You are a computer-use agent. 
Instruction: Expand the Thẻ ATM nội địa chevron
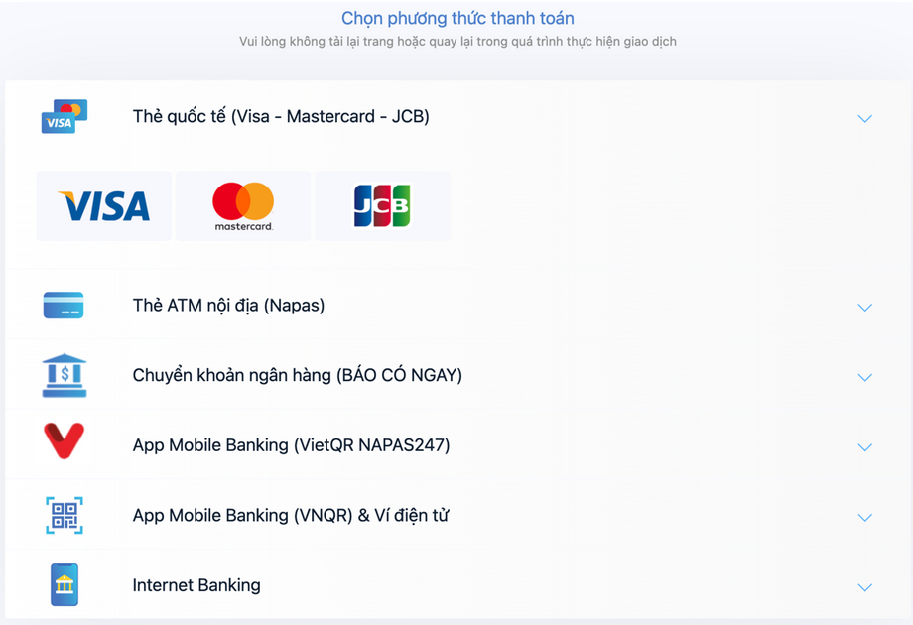[864, 308]
